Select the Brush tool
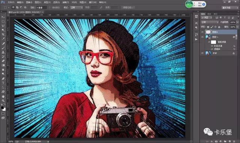240x143 pixels. pyautogui.click(x=3, y=48)
